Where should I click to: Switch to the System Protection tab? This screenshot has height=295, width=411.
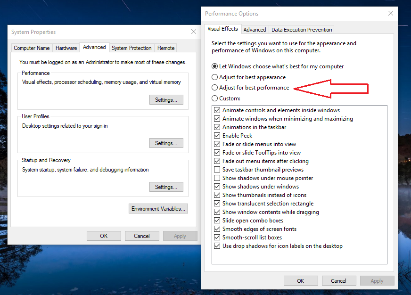pos(132,48)
